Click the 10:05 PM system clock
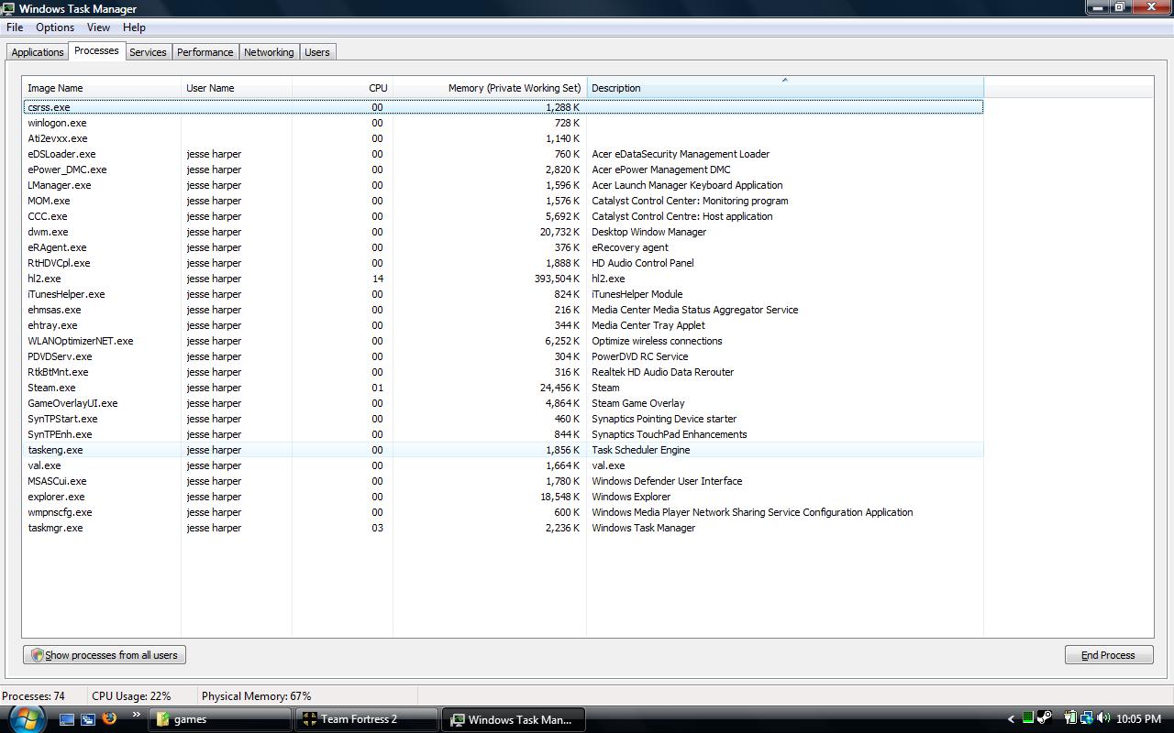This screenshot has height=733, width=1174. (x=1139, y=719)
